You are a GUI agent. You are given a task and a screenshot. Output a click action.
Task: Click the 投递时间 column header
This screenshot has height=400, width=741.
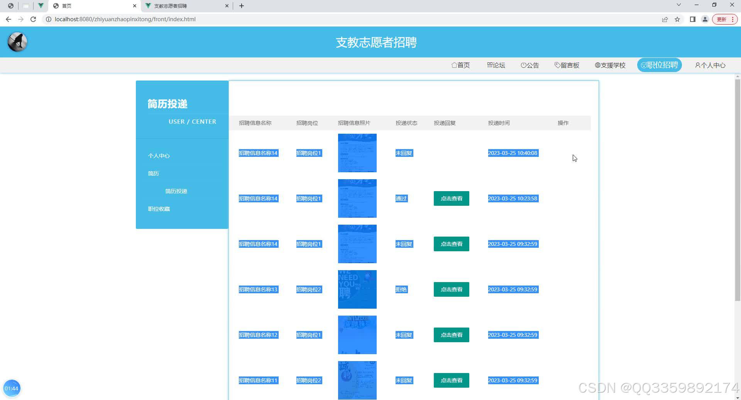point(499,123)
